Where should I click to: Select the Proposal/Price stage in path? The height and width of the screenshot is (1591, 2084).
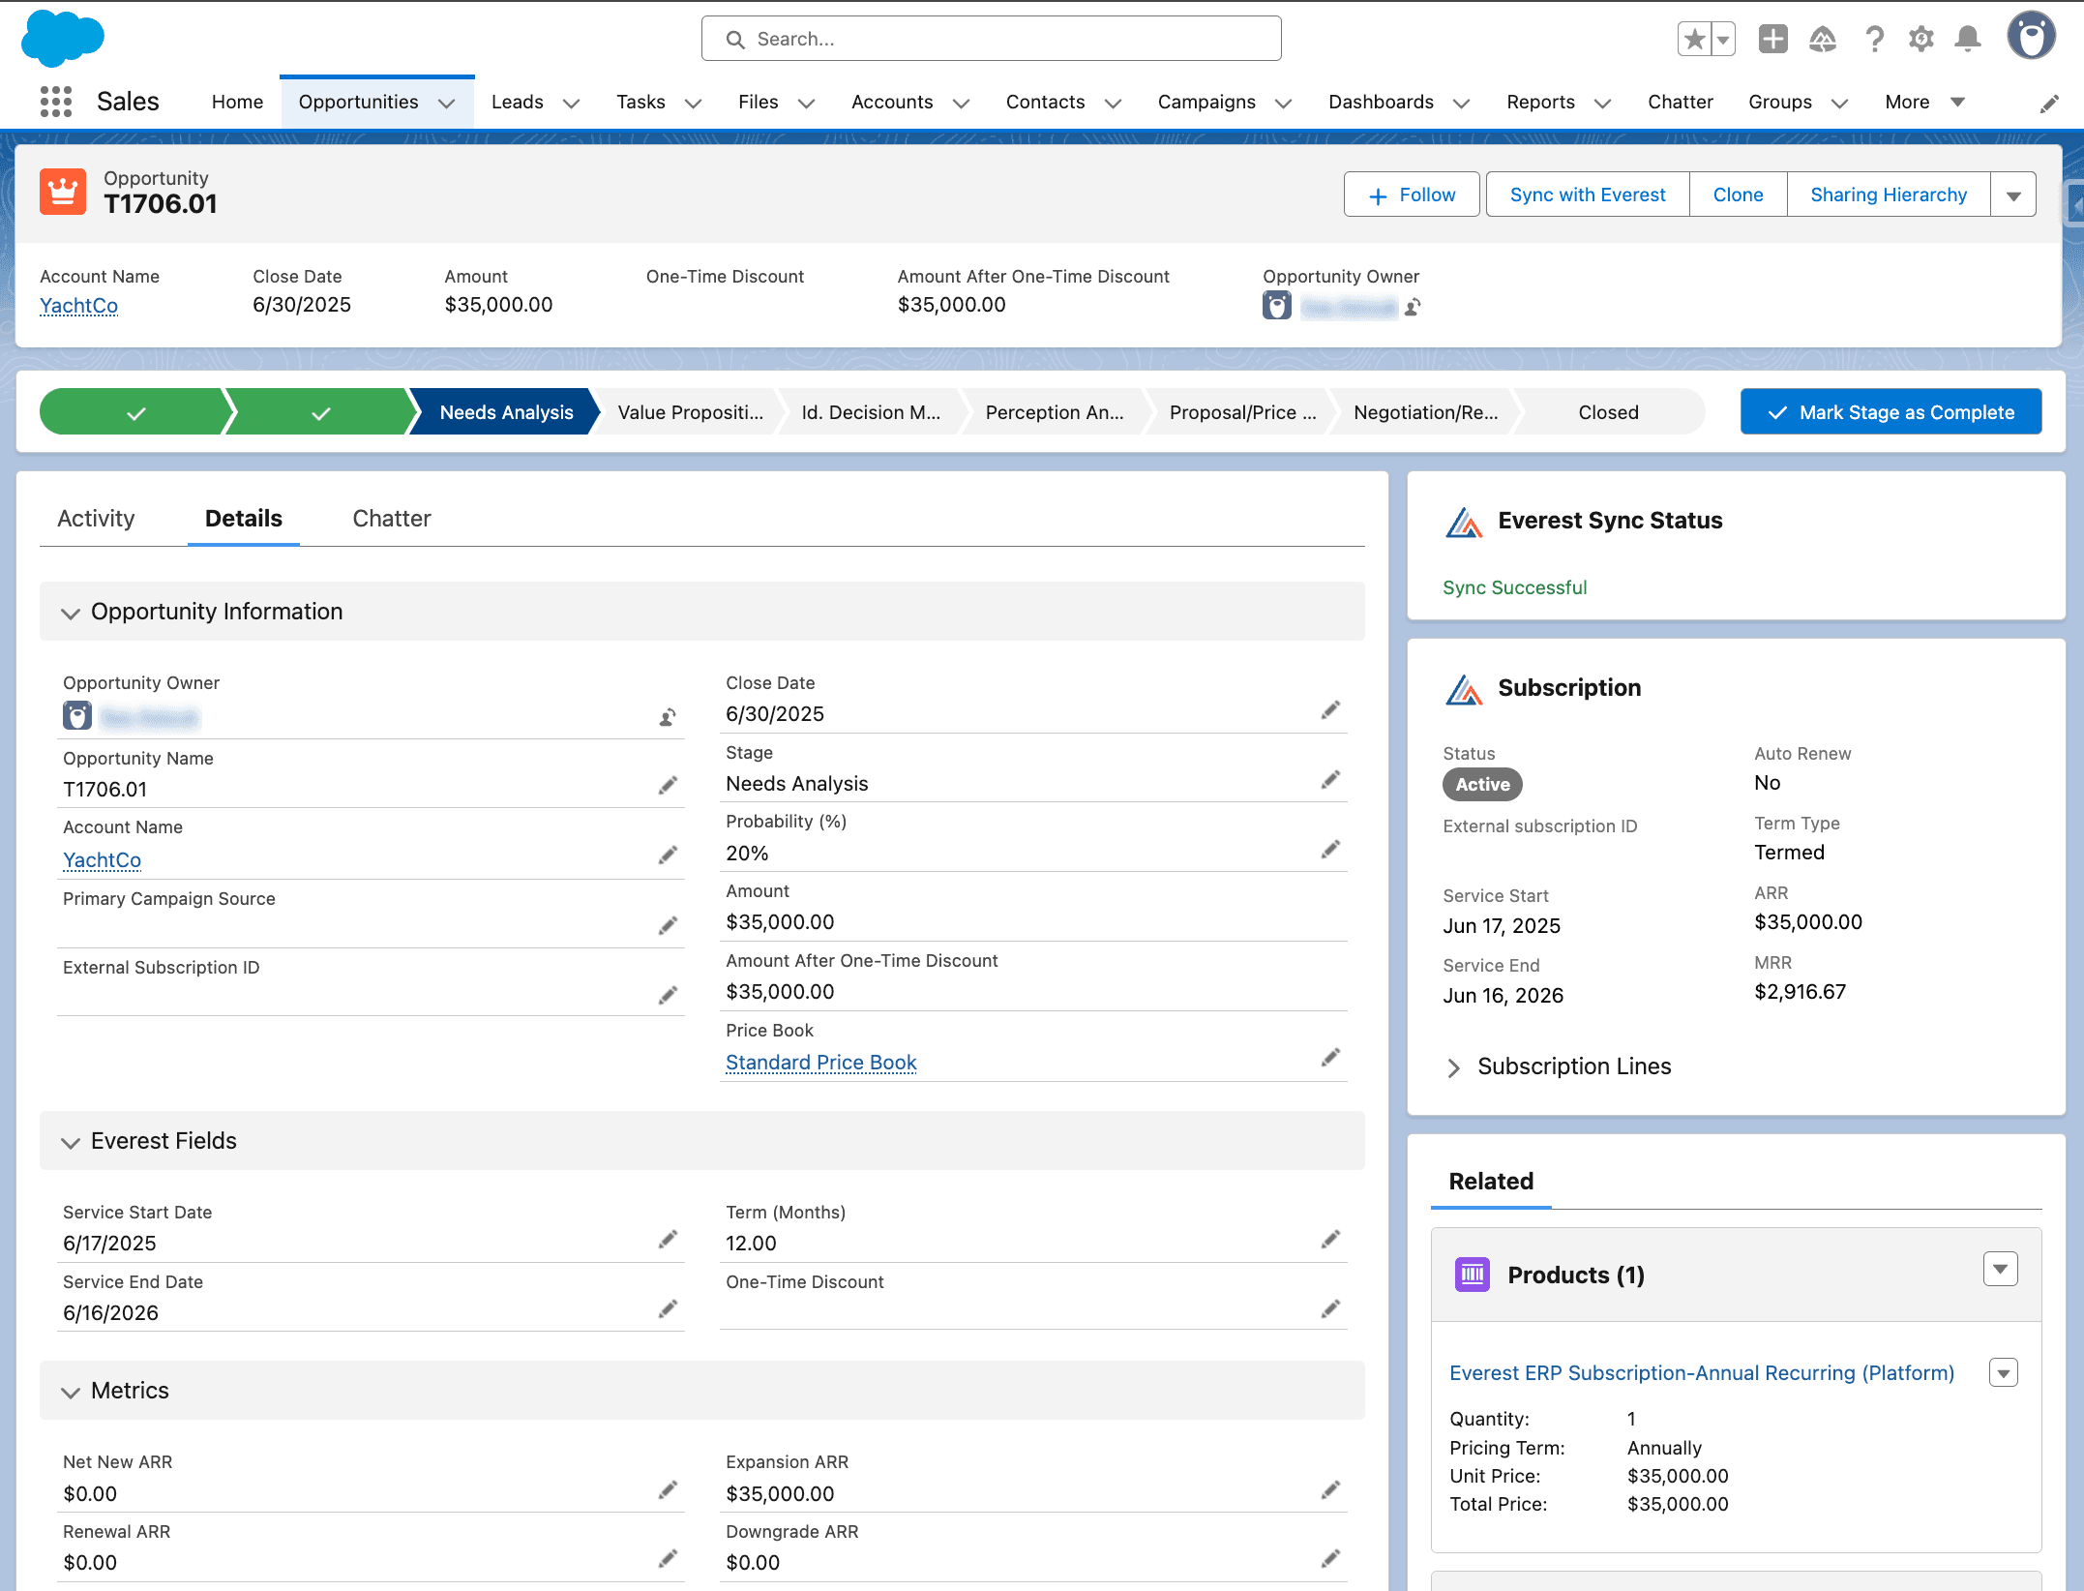coord(1242,412)
